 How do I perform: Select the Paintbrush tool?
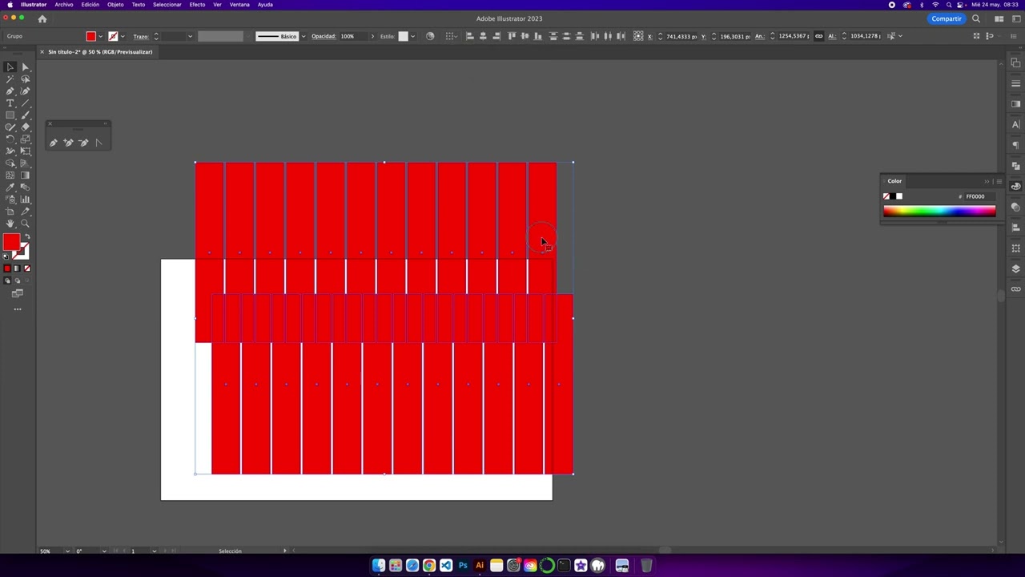pos(25,115)
